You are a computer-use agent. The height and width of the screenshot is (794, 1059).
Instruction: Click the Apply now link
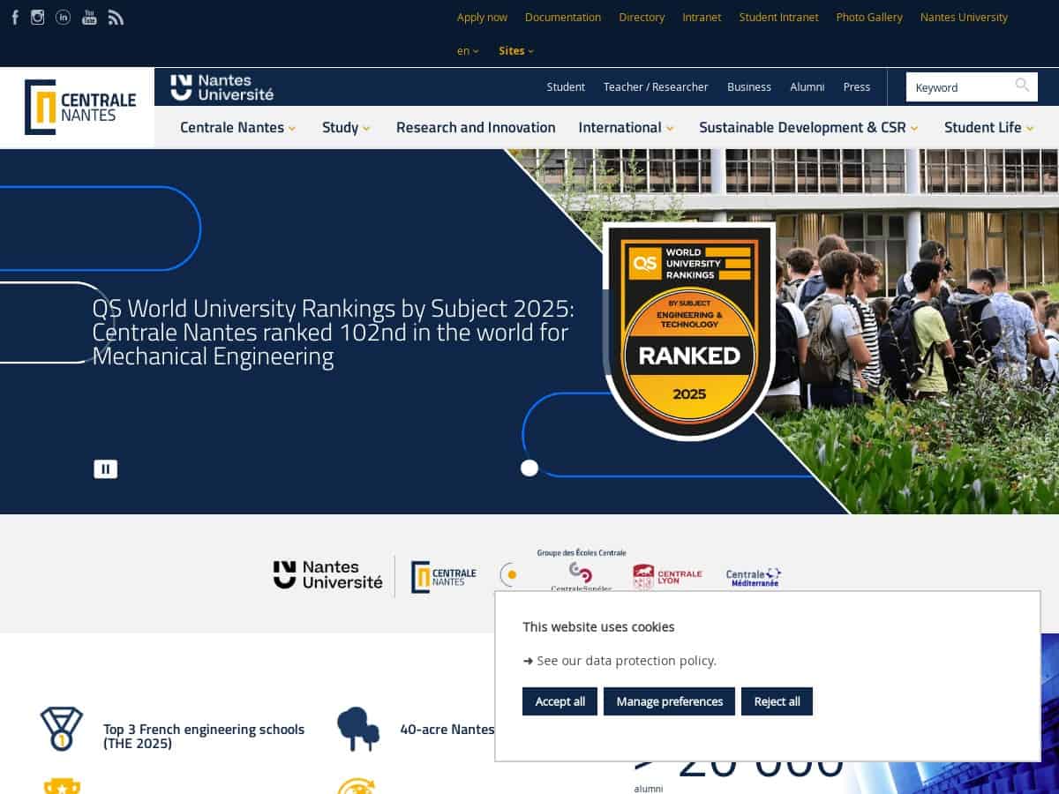482,17
